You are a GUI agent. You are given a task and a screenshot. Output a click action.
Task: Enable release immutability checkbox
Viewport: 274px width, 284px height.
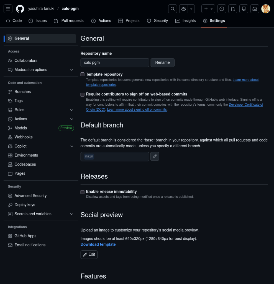[x=83, y=192]
